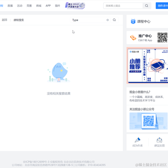Click the 扫码下载 App caption
Screen dimensions: 168x168
tap(145, 40)
